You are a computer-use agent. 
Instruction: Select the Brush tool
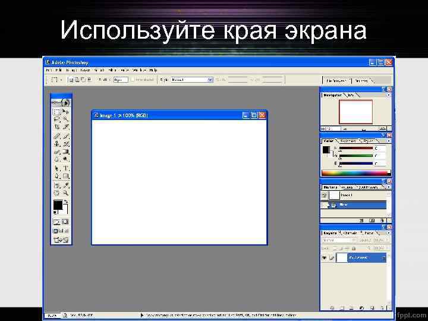click(65, 136)
